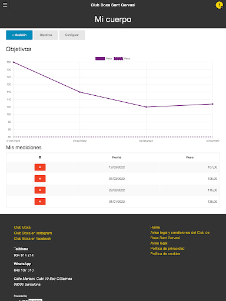
Task: Select the 105,00 weight value
Action: (212, 179)
